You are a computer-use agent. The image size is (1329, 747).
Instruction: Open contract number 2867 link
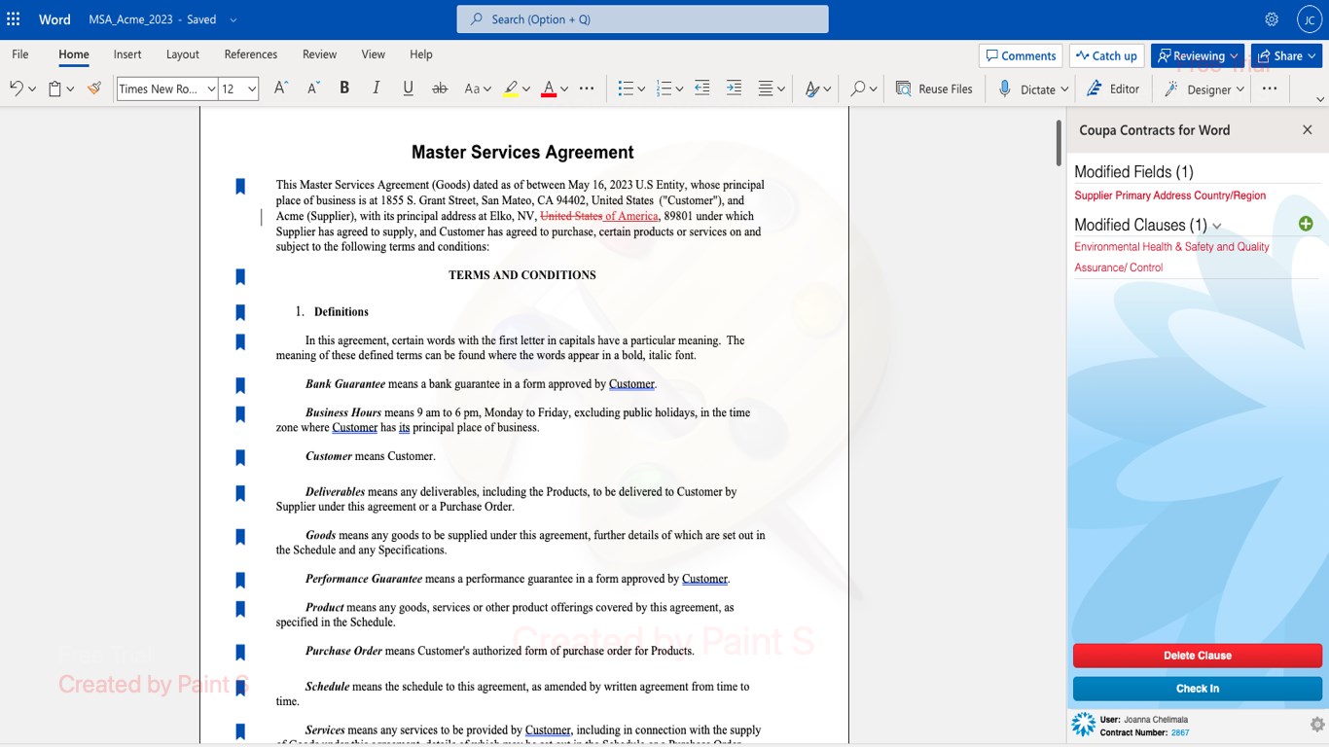pyautogui.click(x=1179, y=732)
